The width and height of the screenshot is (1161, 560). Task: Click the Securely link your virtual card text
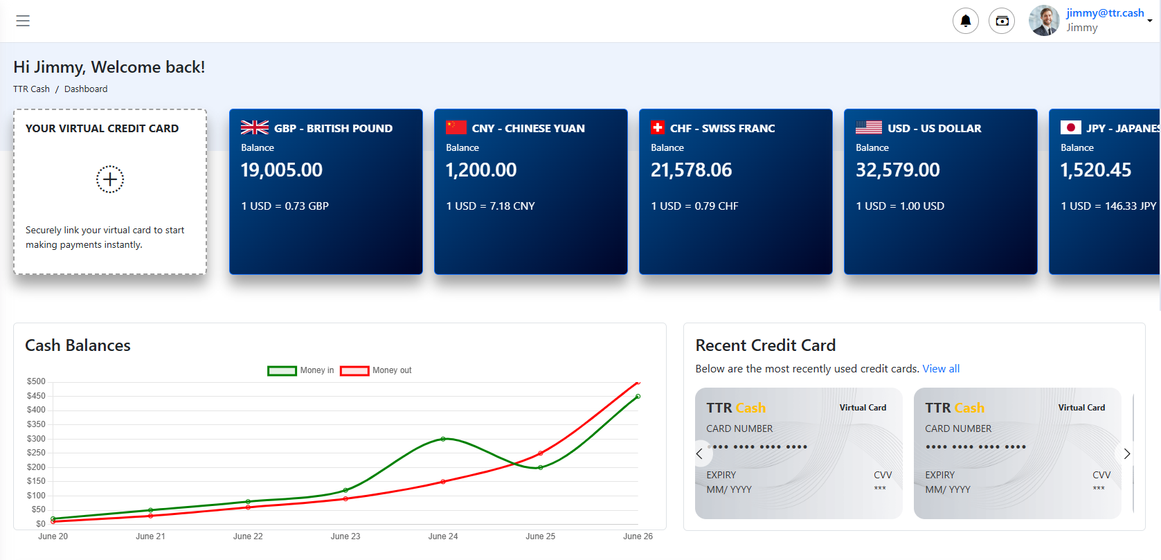click(x=105, y=237)
